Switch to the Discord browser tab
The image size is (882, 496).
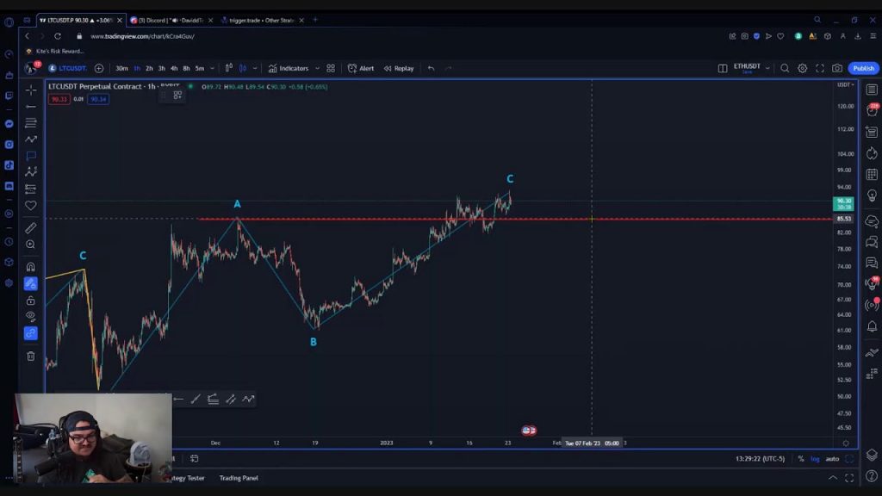[170, 20]
